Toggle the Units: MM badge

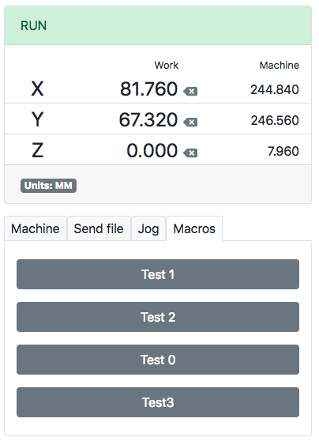click(x=48, y=186)
